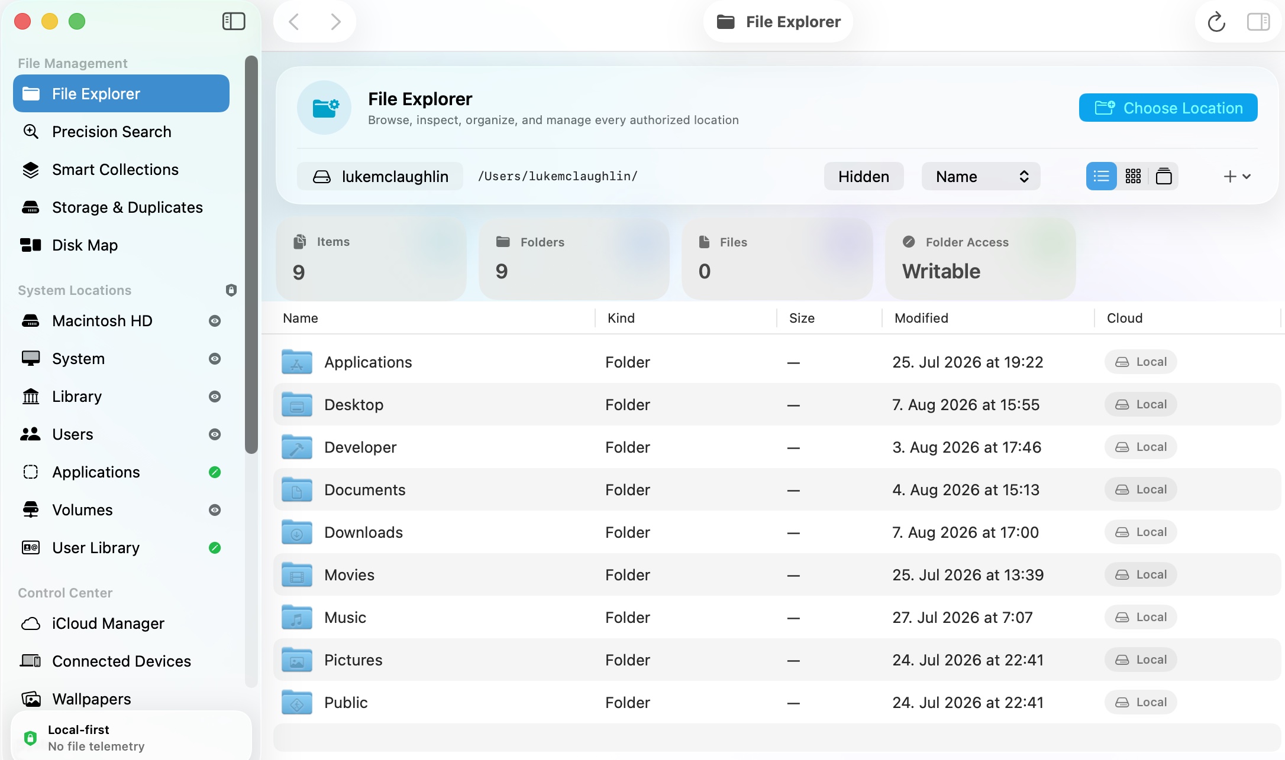Click File Explorer header folder-gear icon
Image resolution: width=1285 pixels, height=760 pixels.
[x=324, y=108]
